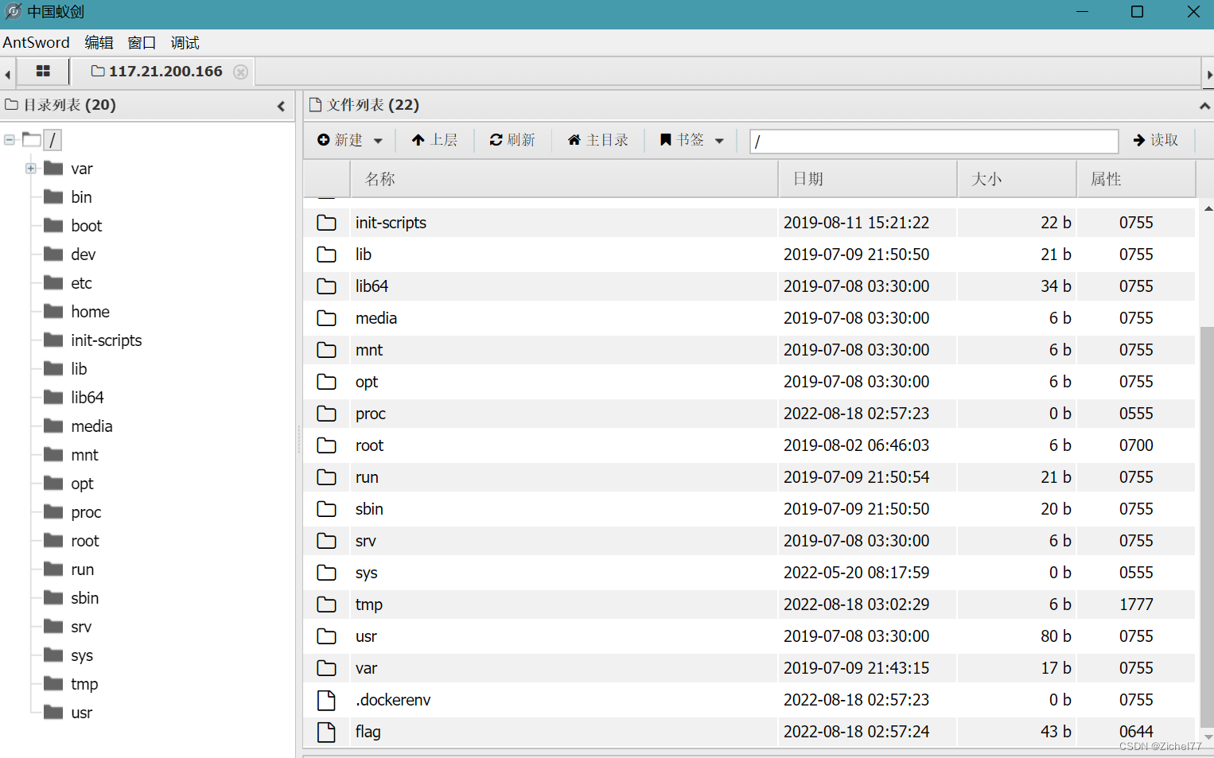This screenshot has width=1214, height=758.
Task: Open the home directory via 主目录 icon
Action: coord(574,140)
